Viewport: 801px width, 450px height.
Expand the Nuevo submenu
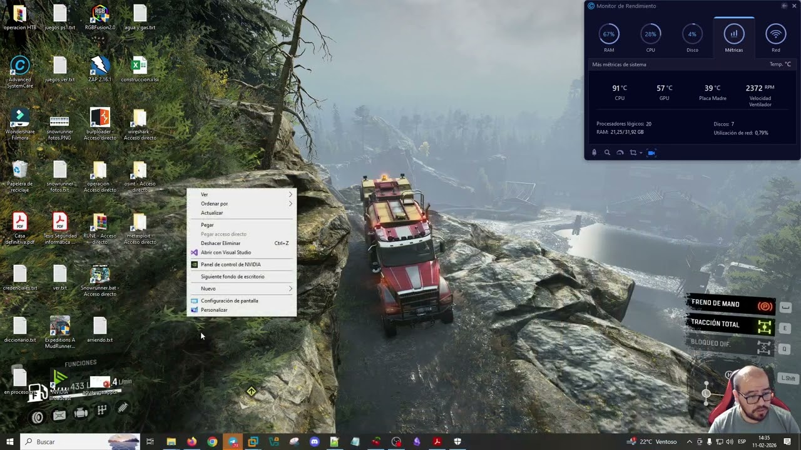tap(242, 289)
